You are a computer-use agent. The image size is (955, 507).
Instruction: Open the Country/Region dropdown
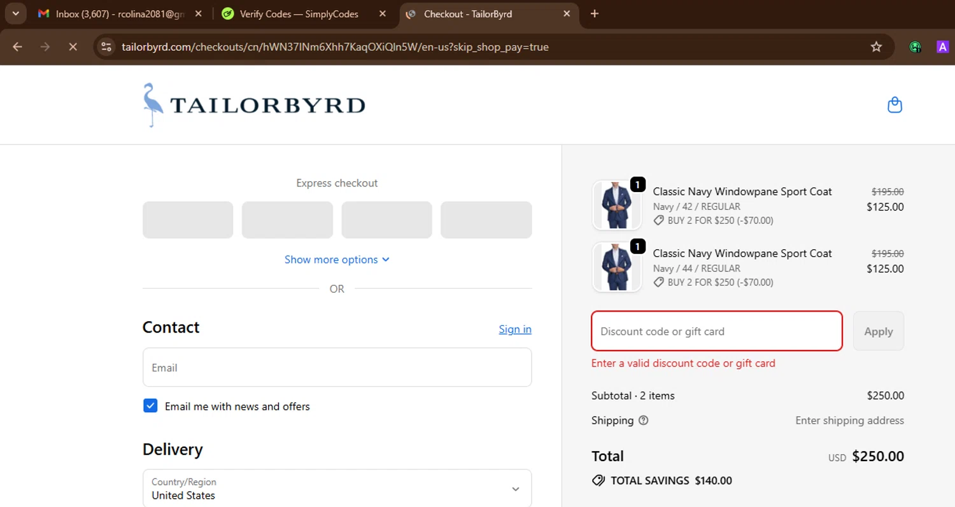coord(337,489)
